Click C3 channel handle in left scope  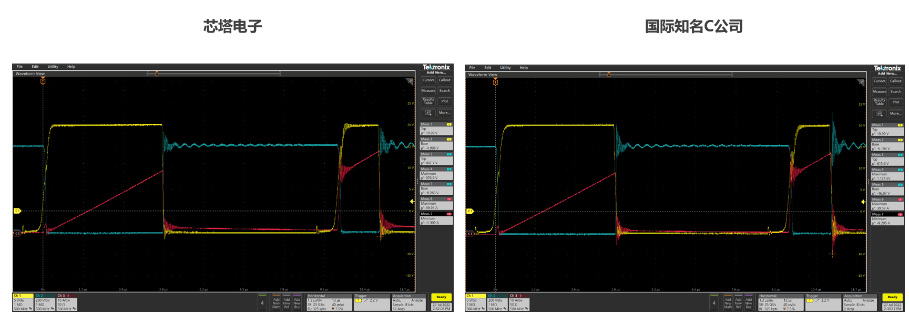[x=17, y=233]
